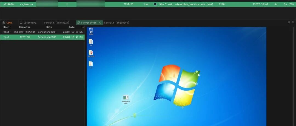The height and width of the screenshot is (126, 296).
Task: Click the 23/07 10:42 timestamp cell
Action: point(260,4)
